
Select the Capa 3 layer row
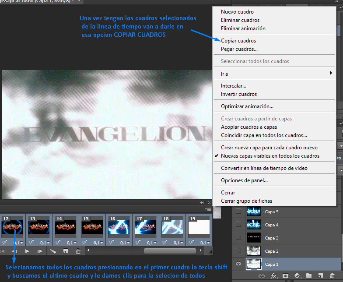(286, 238)
